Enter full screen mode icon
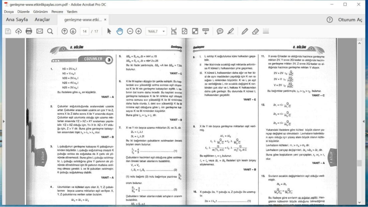The height and width of the screenshot is (207, 368). [195, 31]
